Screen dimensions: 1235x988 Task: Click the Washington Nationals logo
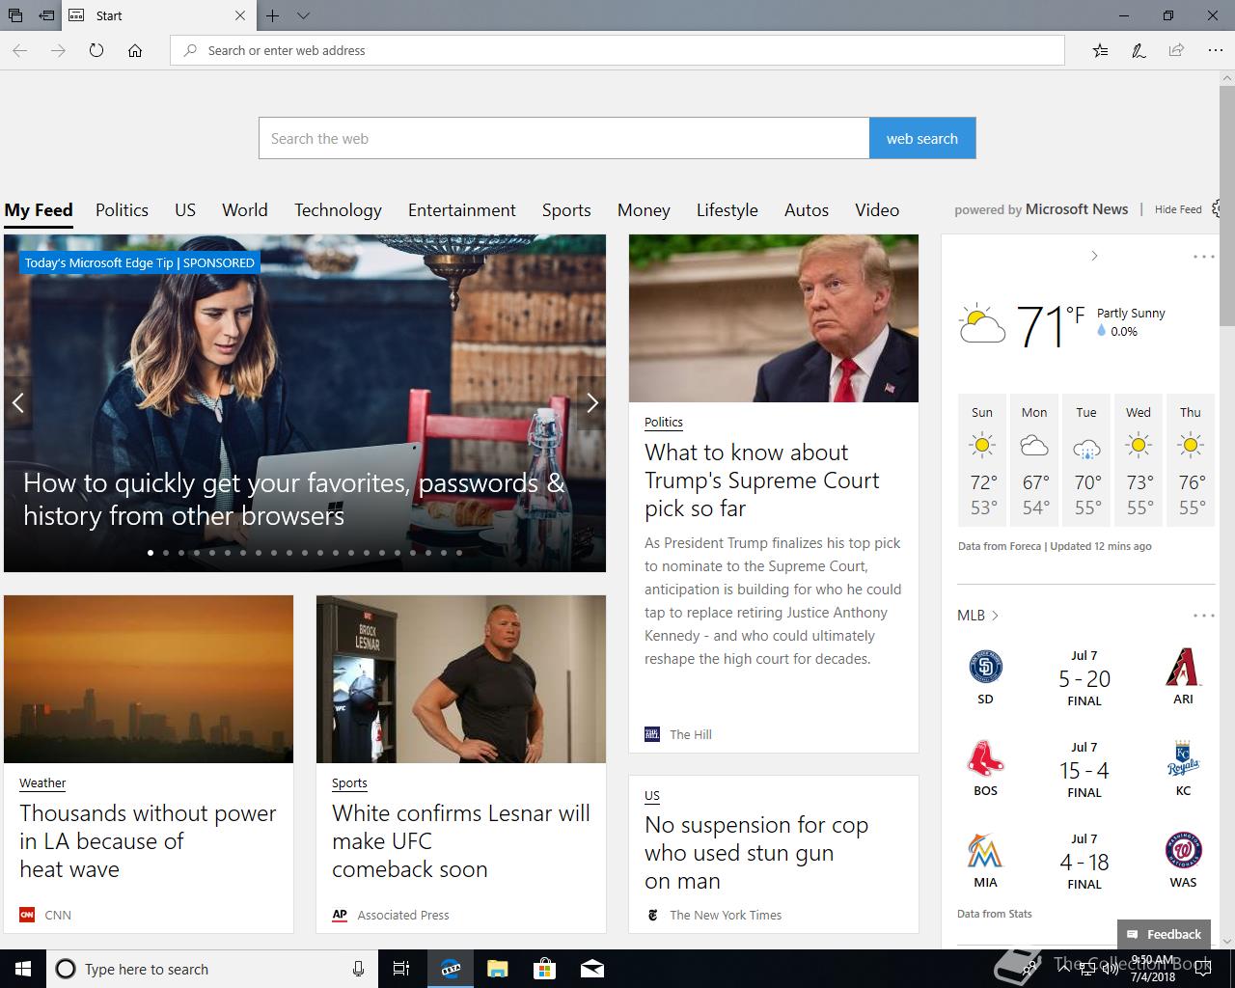pos(1183,851)
